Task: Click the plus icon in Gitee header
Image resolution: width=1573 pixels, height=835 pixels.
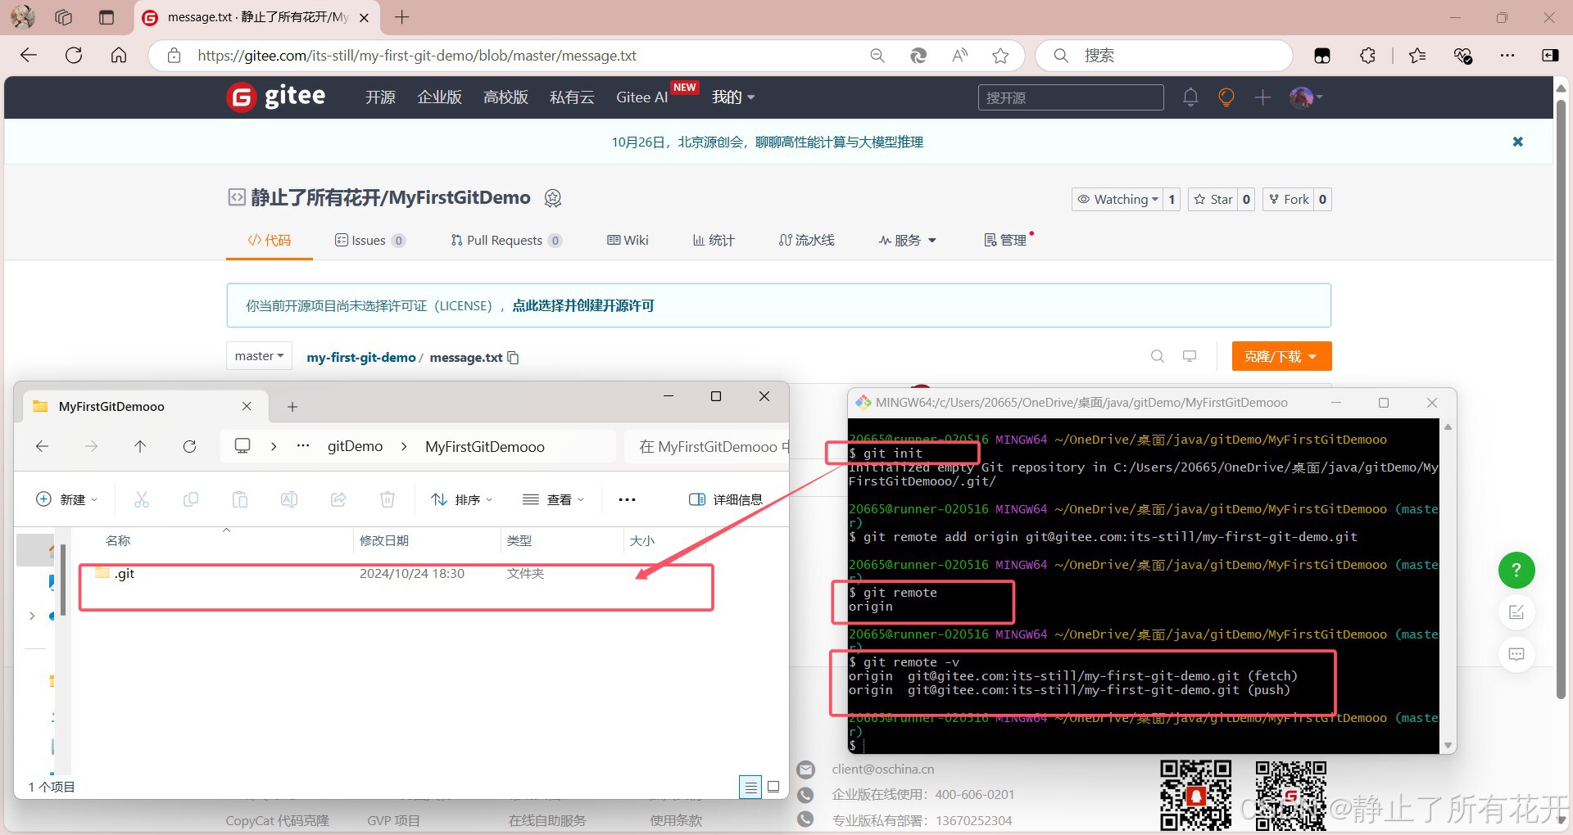Action: point(1262,97)
